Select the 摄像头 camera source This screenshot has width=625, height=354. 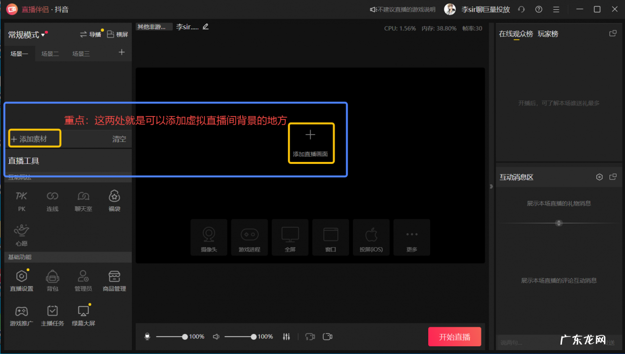[x=208, y=237]
